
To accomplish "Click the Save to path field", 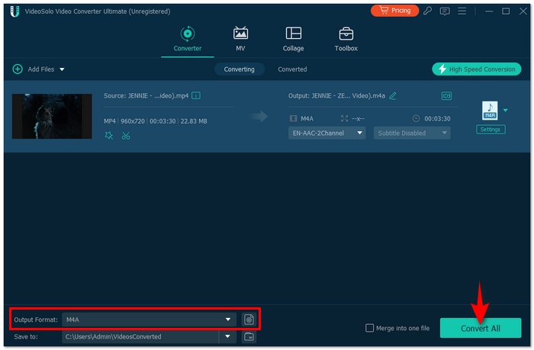I will coord(140,337).
